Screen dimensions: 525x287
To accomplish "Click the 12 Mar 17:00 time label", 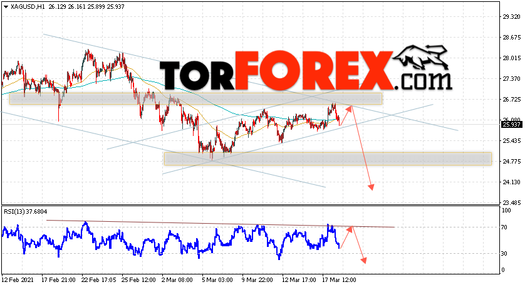I will click(x=299, y=280).
